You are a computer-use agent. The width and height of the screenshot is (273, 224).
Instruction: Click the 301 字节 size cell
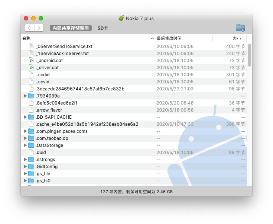pos(235,75)
